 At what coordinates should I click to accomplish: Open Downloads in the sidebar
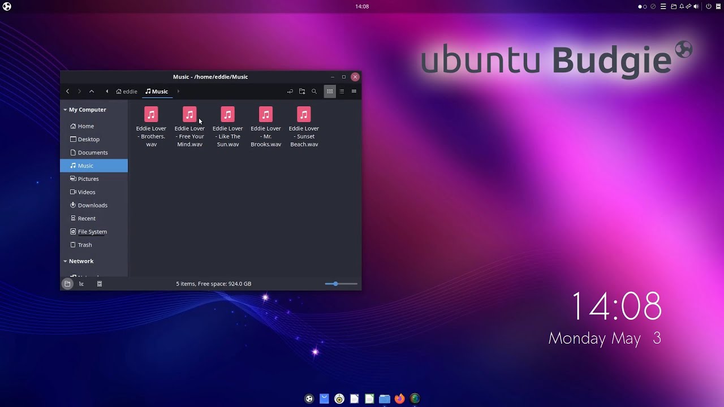94,205
